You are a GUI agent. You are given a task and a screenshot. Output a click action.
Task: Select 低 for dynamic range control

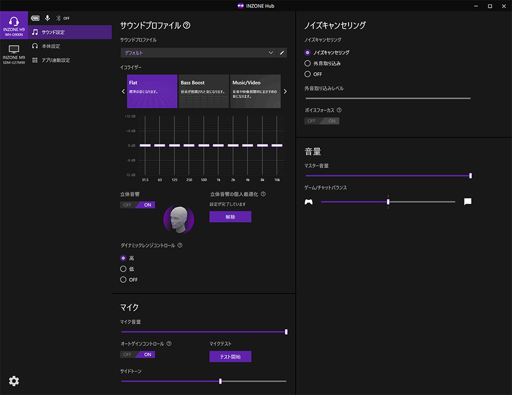tap(123, 269)
